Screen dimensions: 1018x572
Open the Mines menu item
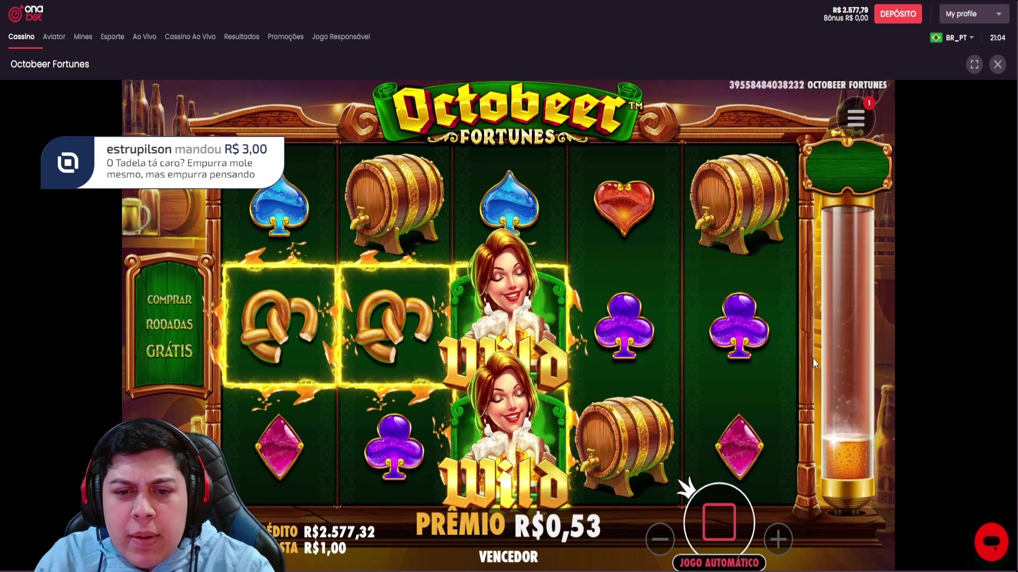83,37
